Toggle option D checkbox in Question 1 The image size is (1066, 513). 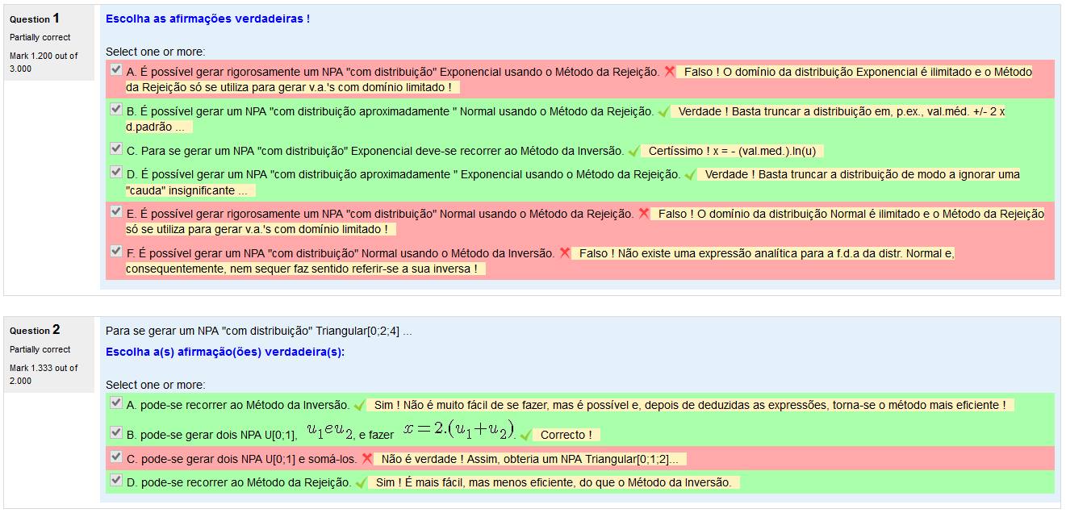pos(116,173)
